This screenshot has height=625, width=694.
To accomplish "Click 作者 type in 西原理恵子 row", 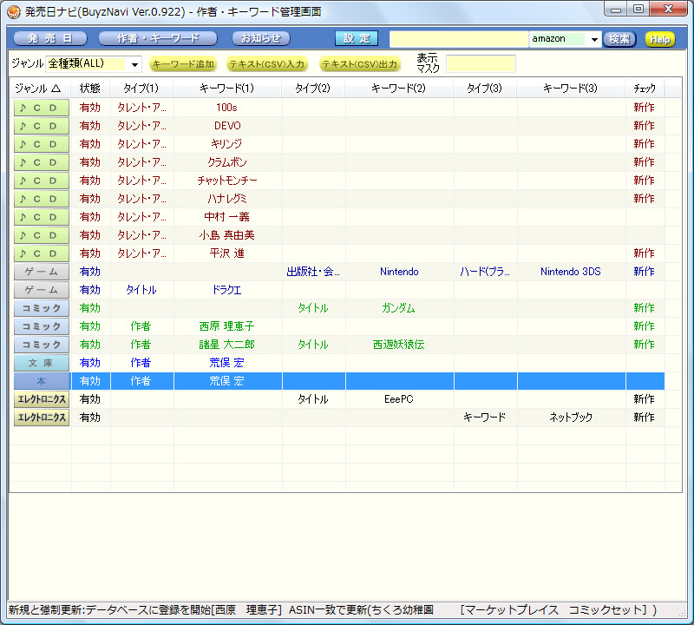I will [x=141, y=326].
